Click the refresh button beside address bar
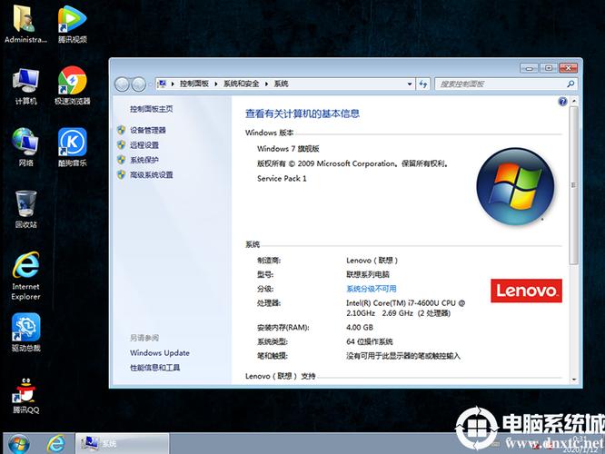The image size is (605, 454). 423,84
